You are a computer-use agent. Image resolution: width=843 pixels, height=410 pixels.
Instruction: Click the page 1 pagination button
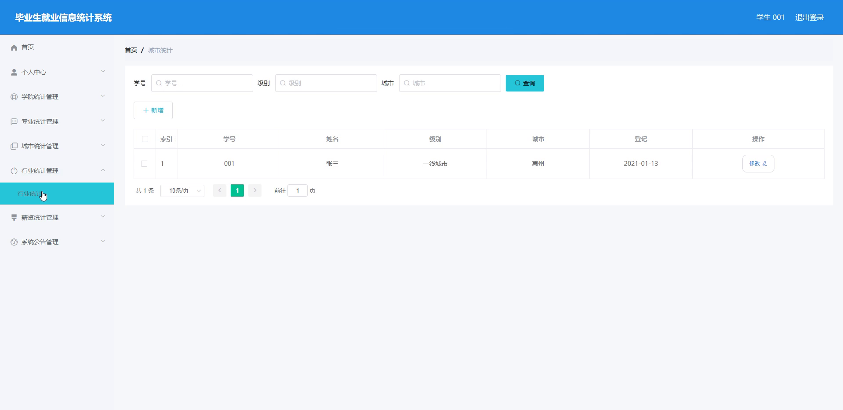click(237, 190)
